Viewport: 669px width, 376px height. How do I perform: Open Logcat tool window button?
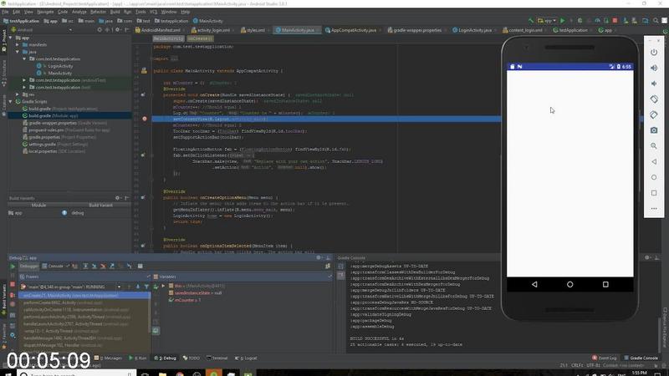pos(246,358)
